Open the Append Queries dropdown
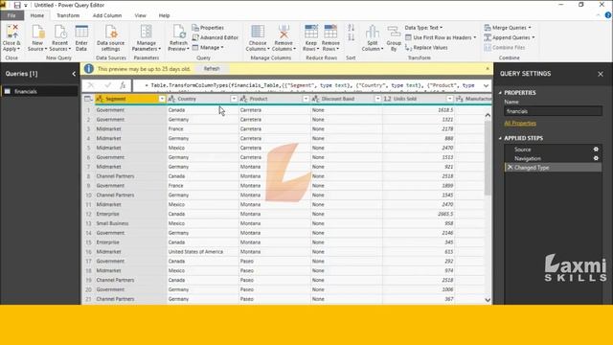The image size is (613, 345). pos(509,37)
